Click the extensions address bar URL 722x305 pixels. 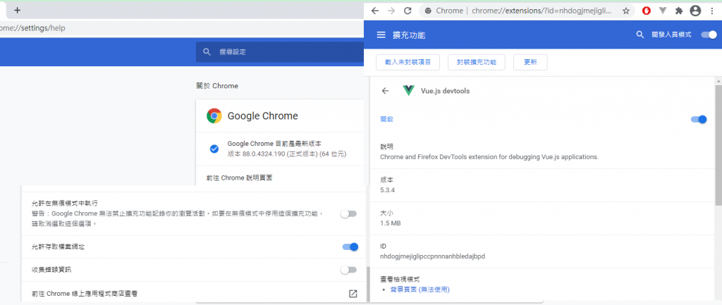(542, 11)
